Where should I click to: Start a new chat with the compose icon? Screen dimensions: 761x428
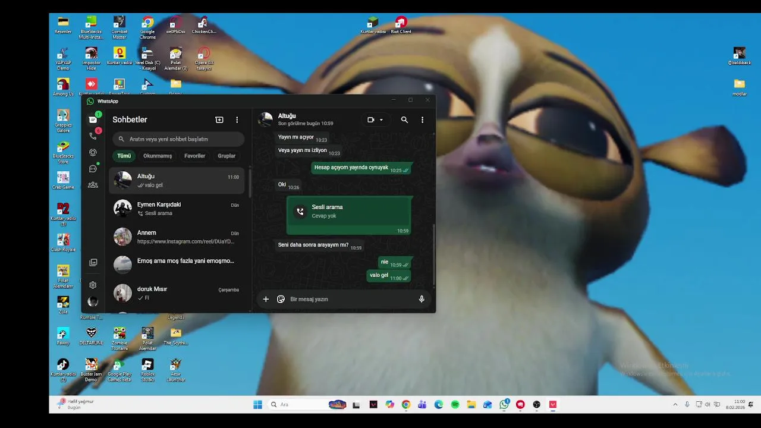(x=219, y=119)
